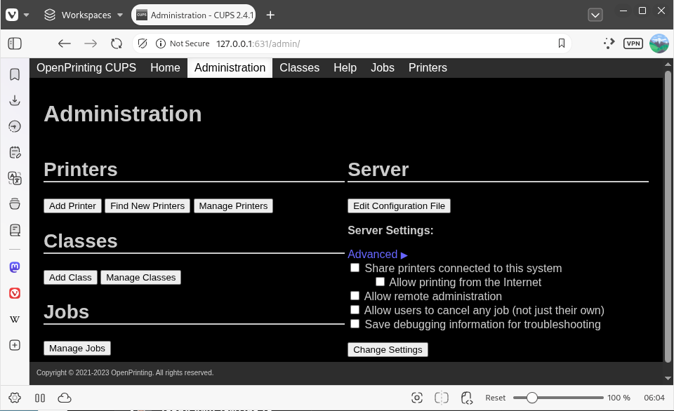The width and height of the screenshot is (674, 411).
Task: Open the Bookmarks panel in the sidebar
Action: pos(15,74)
